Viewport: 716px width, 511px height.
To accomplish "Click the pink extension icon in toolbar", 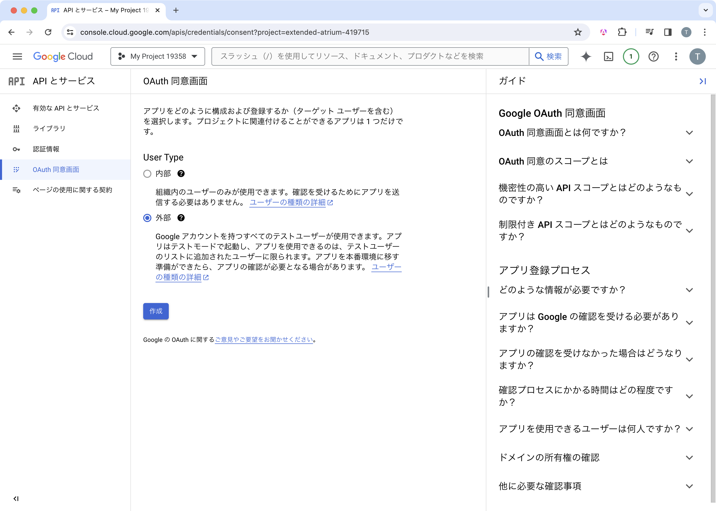I will click(603, 32).
